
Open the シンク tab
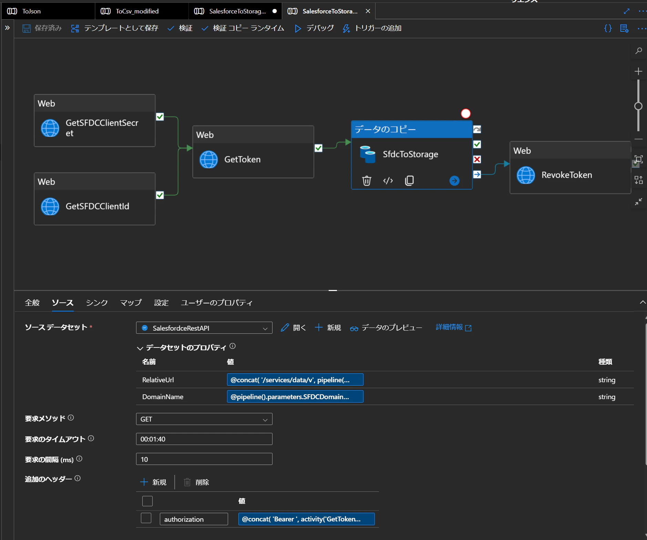click(x=97, y=303)
